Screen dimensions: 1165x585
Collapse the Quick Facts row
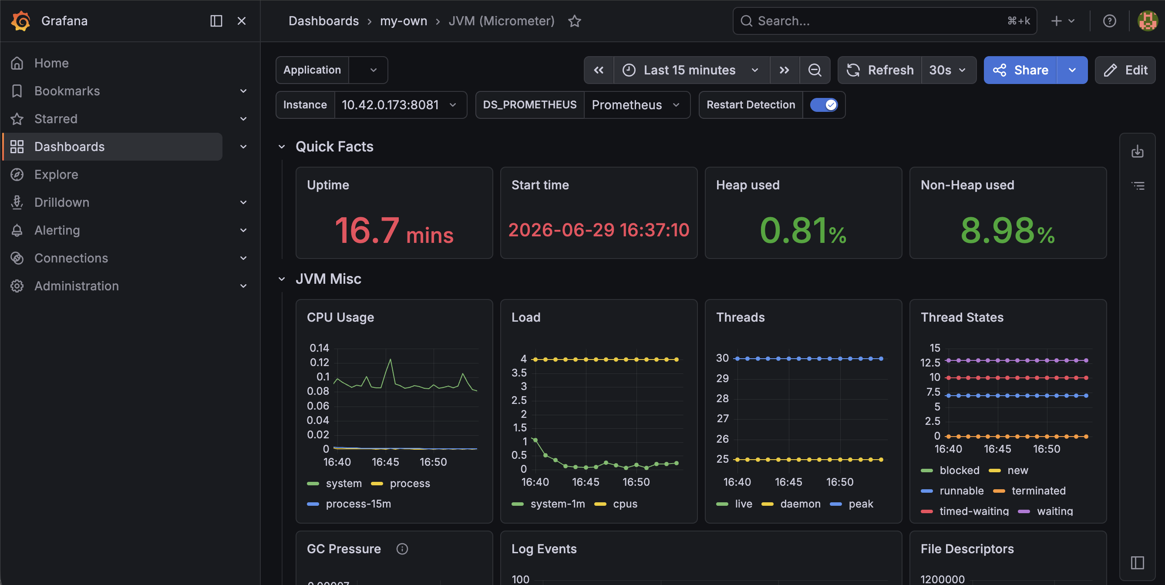pos(282,147)
